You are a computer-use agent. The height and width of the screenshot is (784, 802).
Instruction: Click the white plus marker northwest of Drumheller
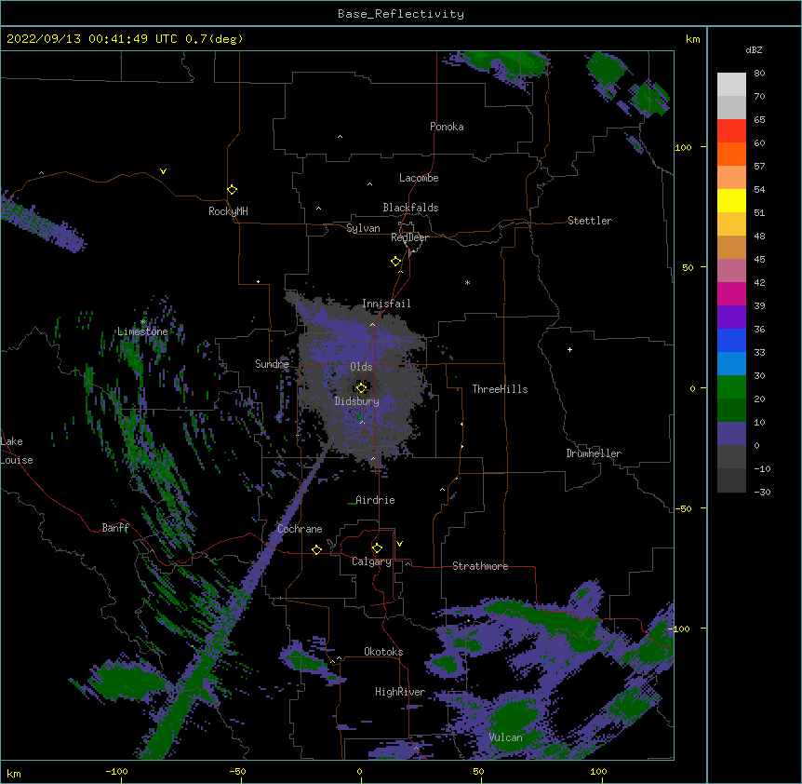[569, 349]
